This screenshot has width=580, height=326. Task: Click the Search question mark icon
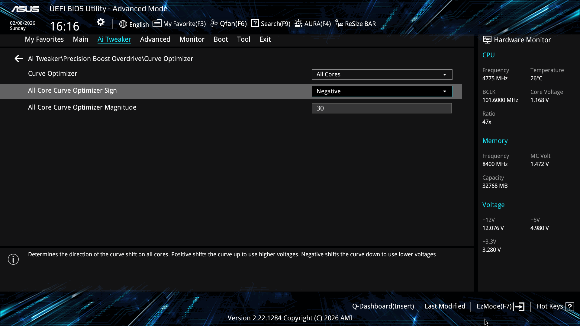click(x=255, y=23)
